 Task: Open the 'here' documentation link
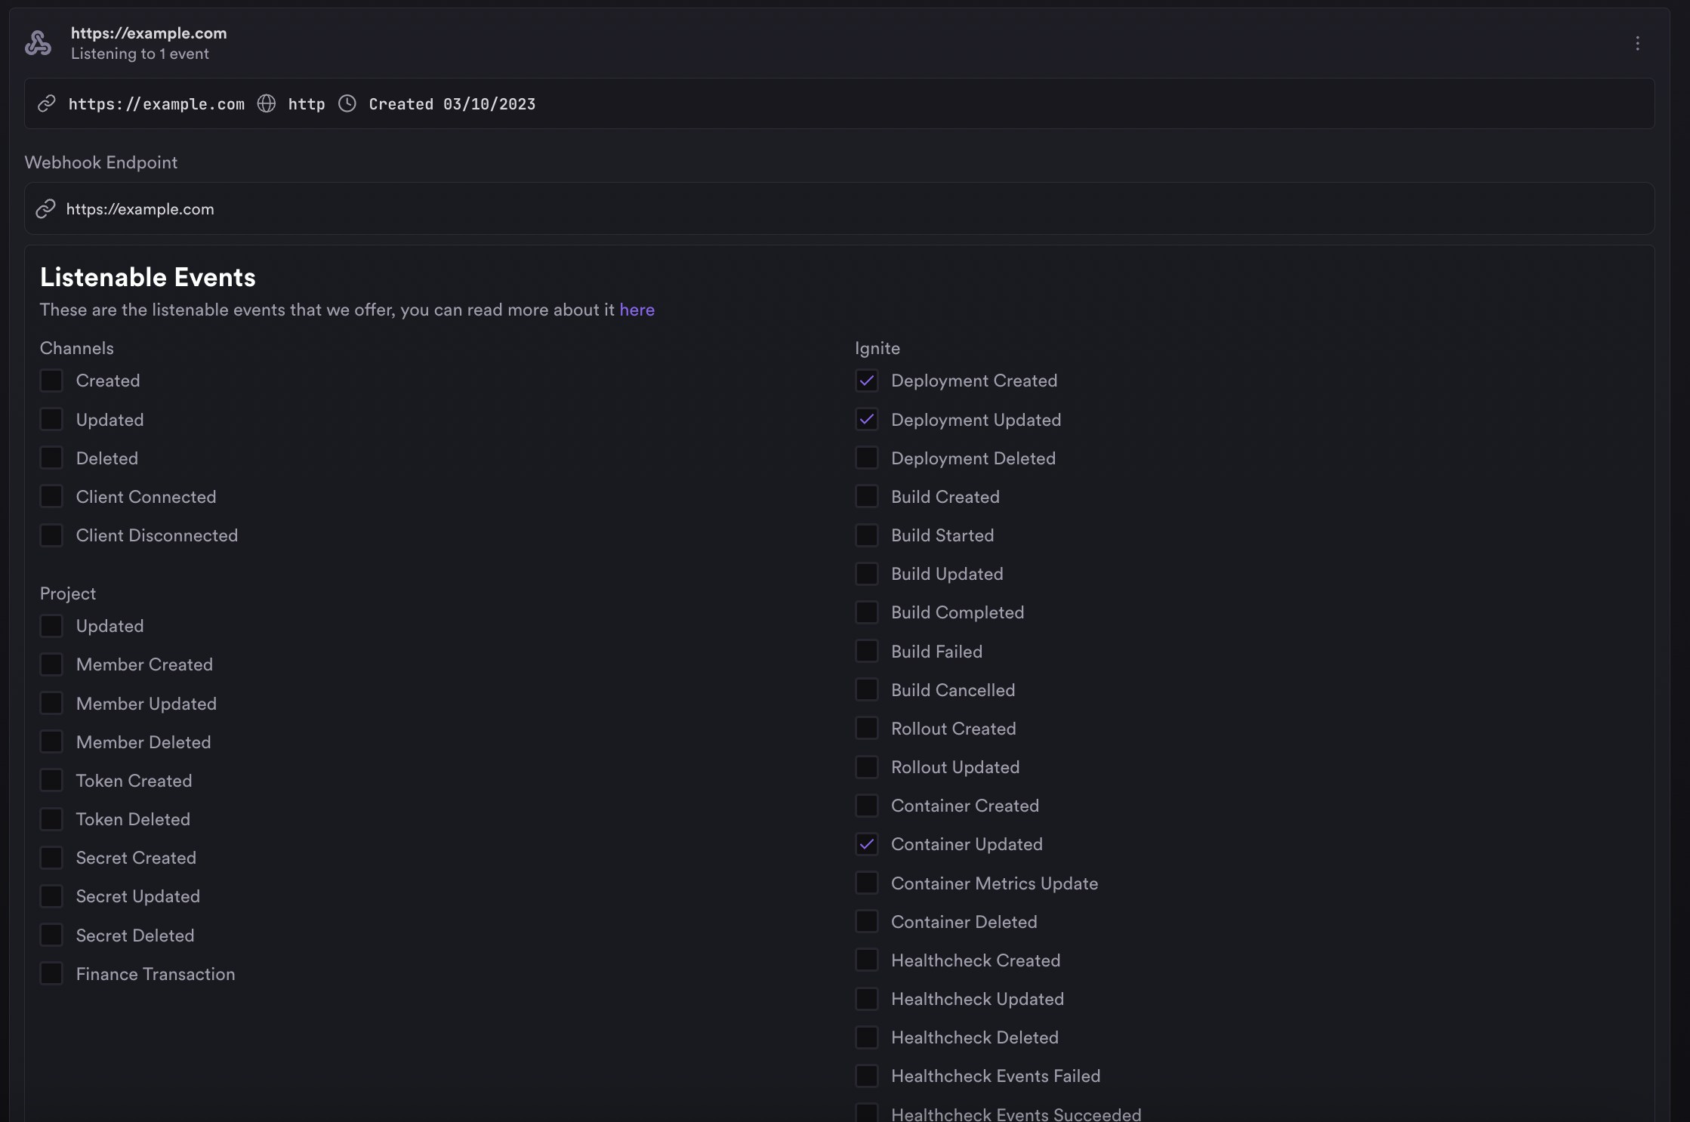click(637, 310)
